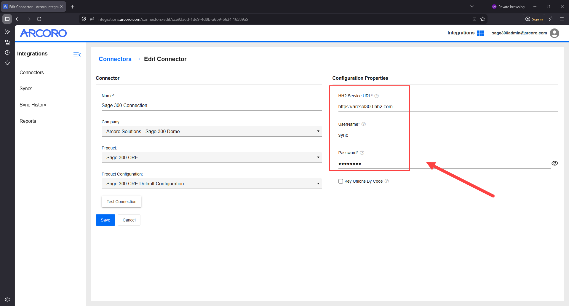Show help for Key Unions By Code
This screenshot has height=306, width=569.
coord(387,181)
